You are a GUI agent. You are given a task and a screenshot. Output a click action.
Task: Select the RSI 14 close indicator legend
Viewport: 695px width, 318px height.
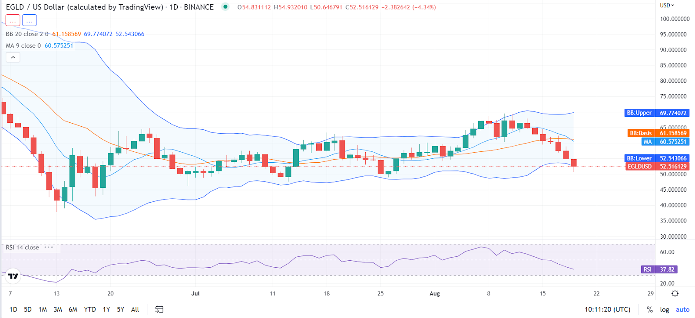tap(23, 247)
